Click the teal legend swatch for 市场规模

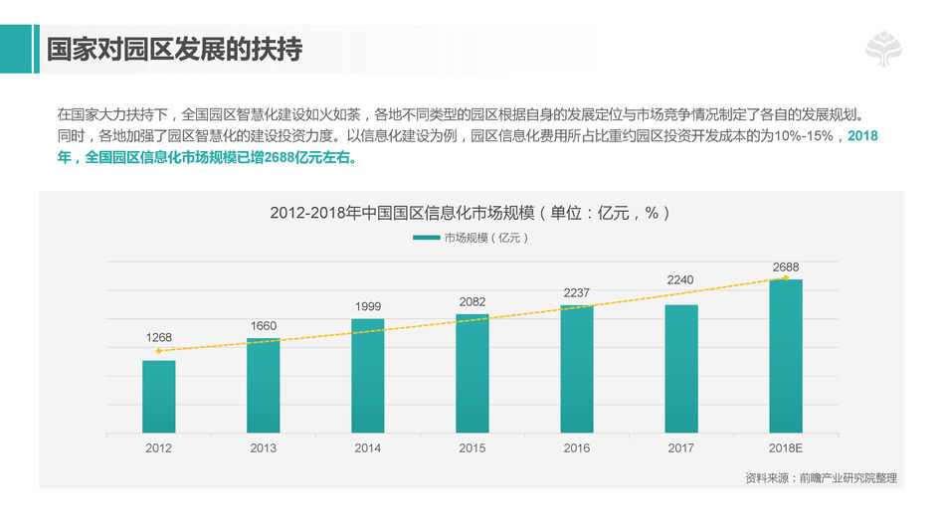[x=426, y=238]
